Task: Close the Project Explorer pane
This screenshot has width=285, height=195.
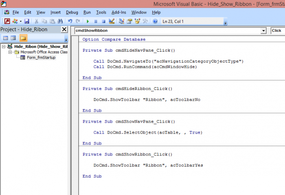Action: (x=64, y=29)
